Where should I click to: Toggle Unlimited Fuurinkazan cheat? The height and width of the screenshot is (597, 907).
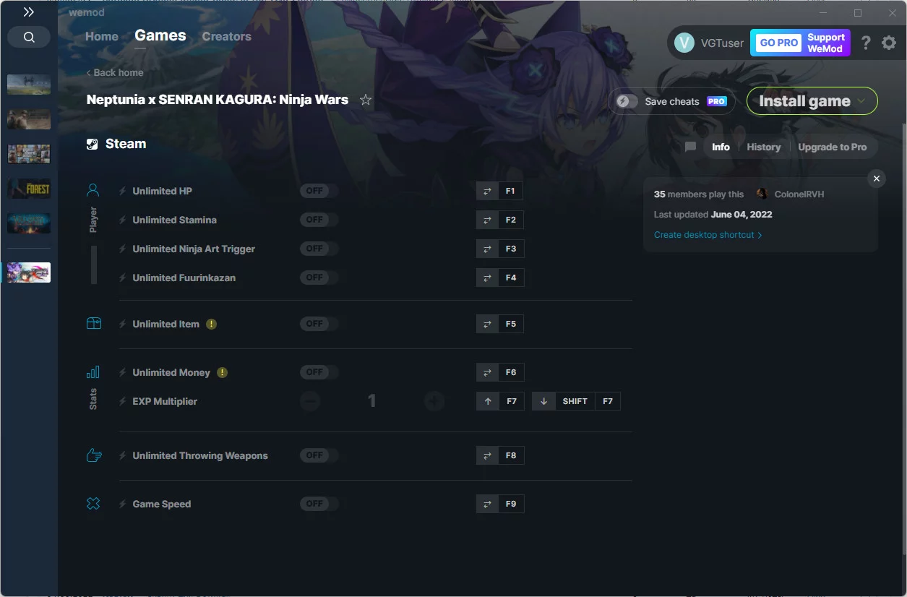pyautogui.click(x=319, y=278)
